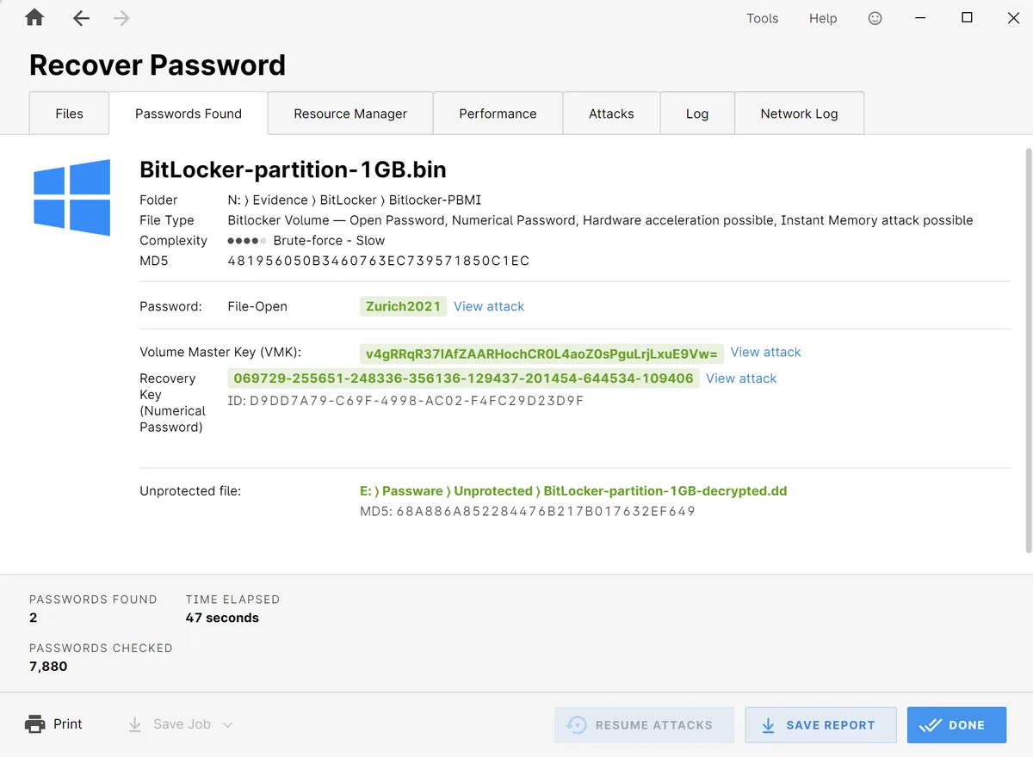The width and height of the screenshot is (1033, 757).
Task: Open the Resource Manager tab
Action: coord(350,113)
